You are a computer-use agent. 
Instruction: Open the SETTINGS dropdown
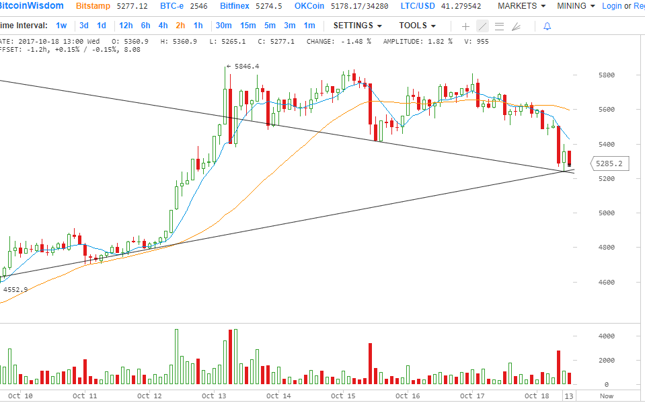pos(357,26)
